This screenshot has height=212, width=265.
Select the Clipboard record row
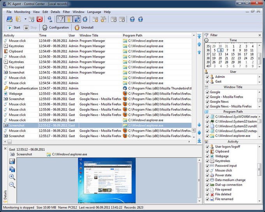coord(97,51)
